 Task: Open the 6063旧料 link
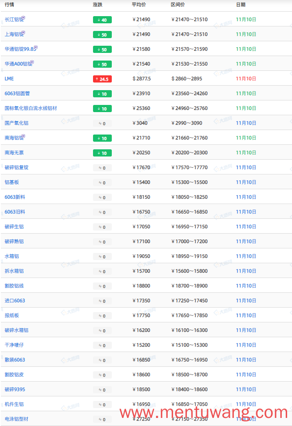pyautogui.click(x=15, y=212)
